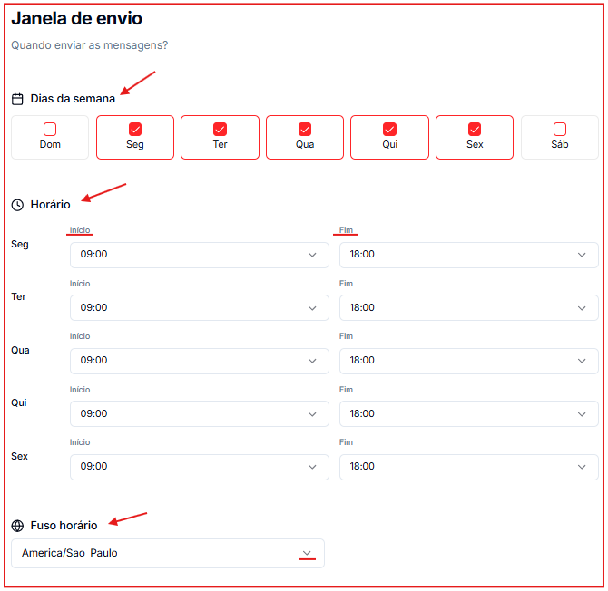Viewport: 608px width, 591px height.
Task: Enable the Dom day checkbox
Action: (x=50, y=129)
